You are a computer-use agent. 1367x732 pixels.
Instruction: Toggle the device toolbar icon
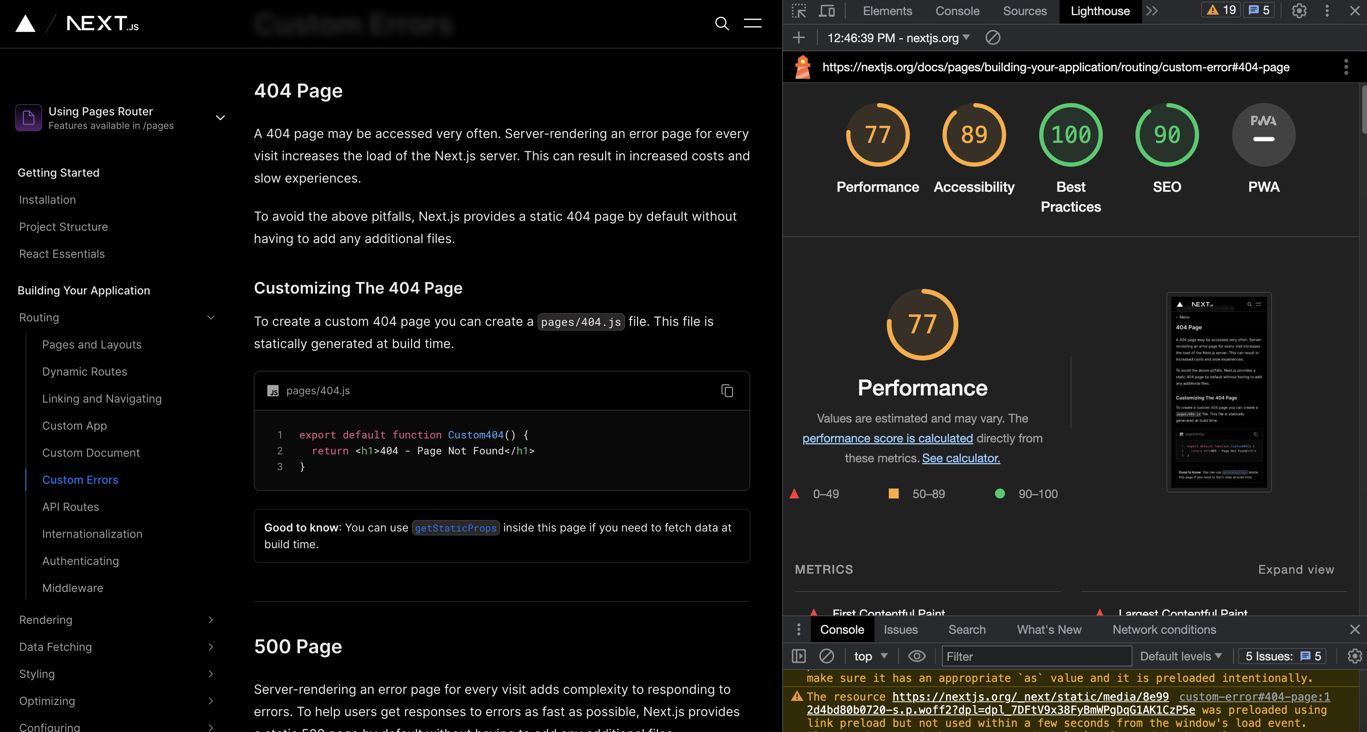(826, 11)
